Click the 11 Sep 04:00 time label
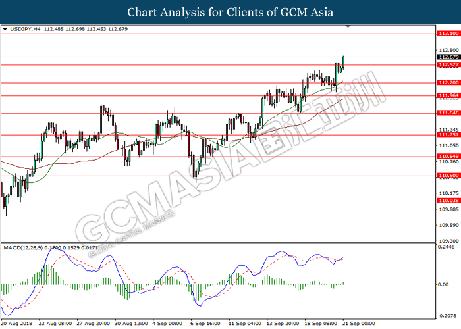Viewport: 461px width, 329px height. click(244, 324)
